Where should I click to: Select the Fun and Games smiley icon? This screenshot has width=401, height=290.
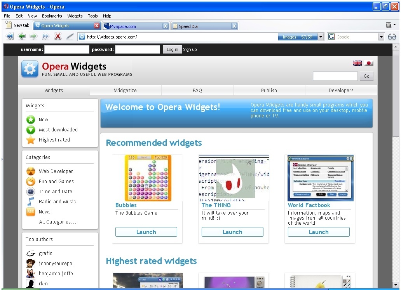tap(30, 181)
